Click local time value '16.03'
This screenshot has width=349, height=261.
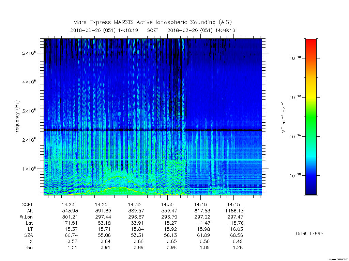[x=237, y=229]
